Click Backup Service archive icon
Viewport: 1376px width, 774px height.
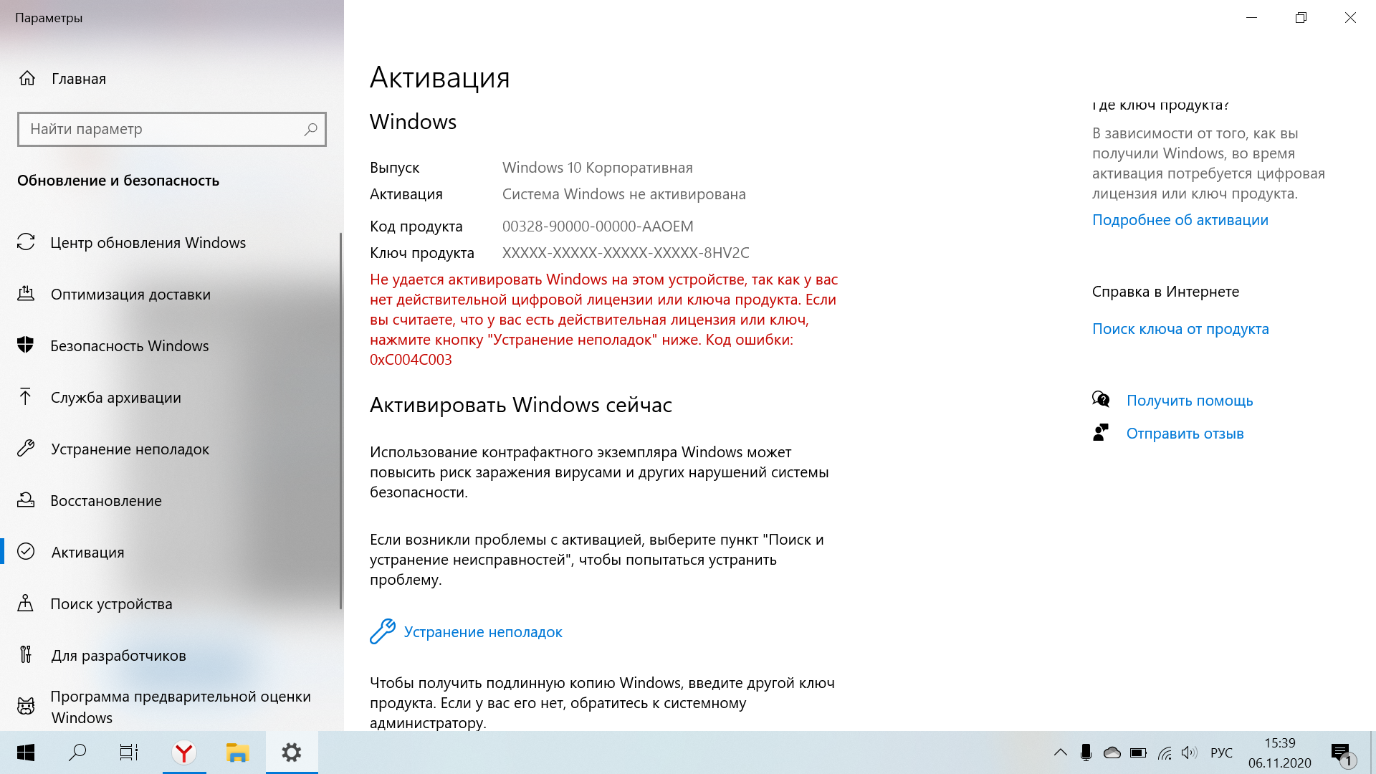click(x=27, y=397)
